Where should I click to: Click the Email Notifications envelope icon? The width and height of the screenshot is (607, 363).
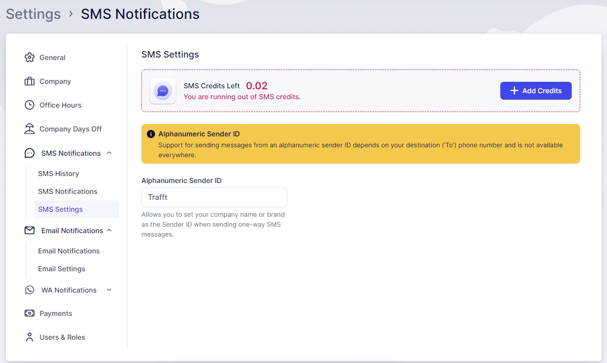point(30,231)
